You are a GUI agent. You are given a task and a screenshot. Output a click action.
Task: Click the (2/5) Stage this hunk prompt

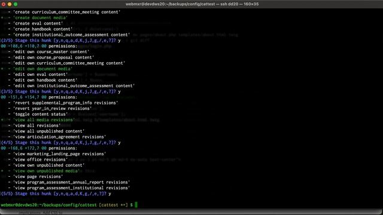60,41
